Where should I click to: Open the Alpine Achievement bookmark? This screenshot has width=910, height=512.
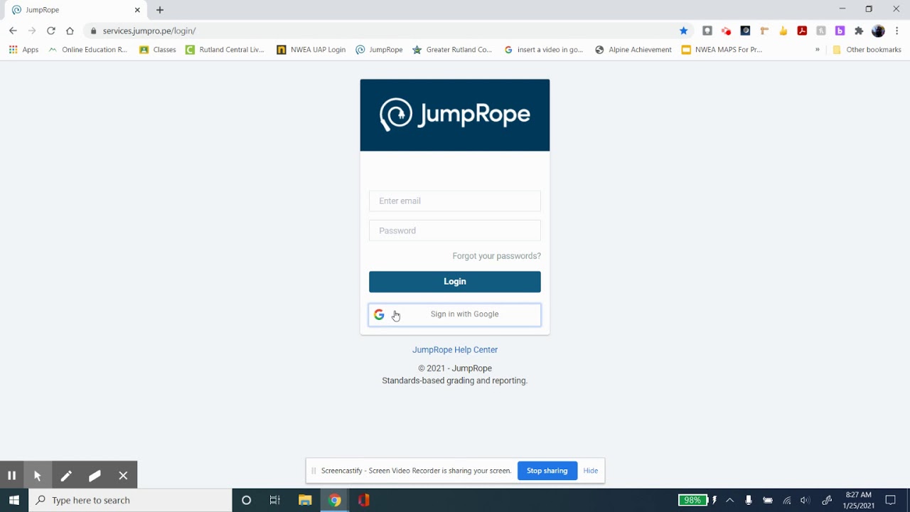point(633,50)
